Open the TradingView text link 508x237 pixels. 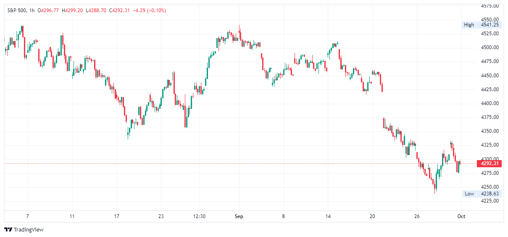[x=29, y=229]
